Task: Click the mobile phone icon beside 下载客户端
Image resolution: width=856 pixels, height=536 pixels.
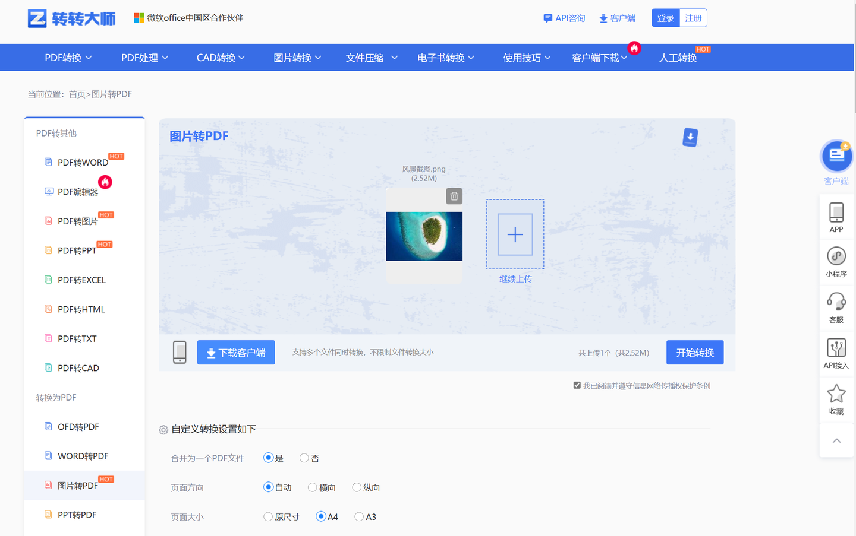Action: coord(180,352)
